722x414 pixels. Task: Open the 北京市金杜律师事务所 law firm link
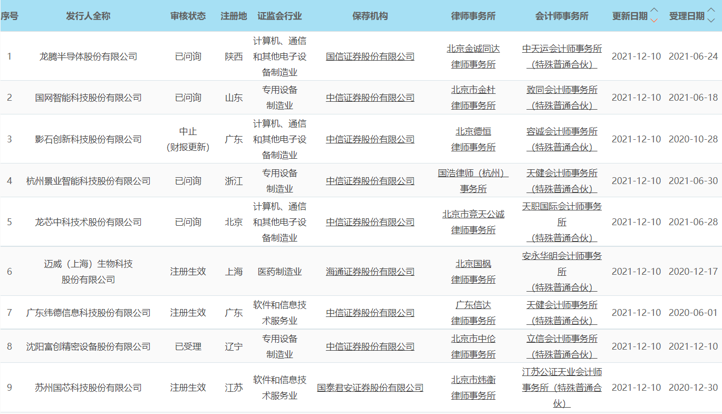pyautogui.click(x=473, y=98)
